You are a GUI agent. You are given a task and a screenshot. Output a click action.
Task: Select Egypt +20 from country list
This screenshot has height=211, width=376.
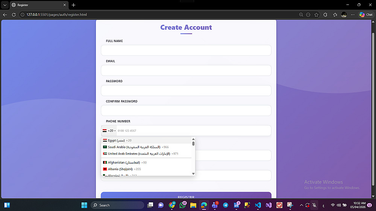[x=146, y=140]
